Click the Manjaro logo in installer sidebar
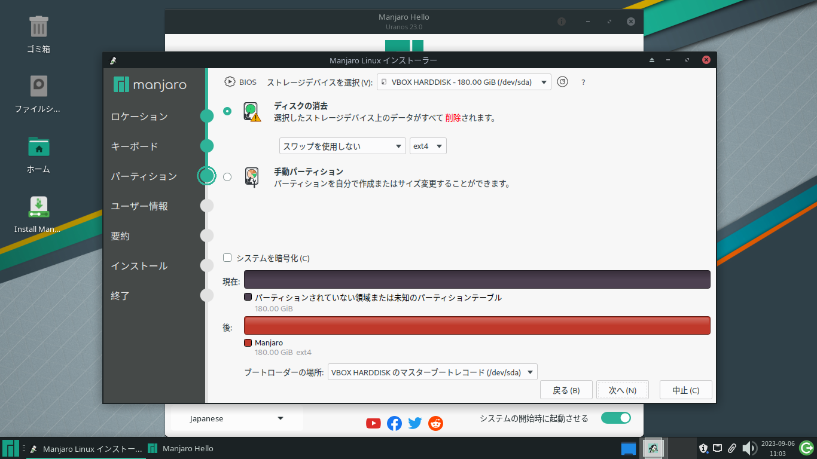 tap(150, 85)
